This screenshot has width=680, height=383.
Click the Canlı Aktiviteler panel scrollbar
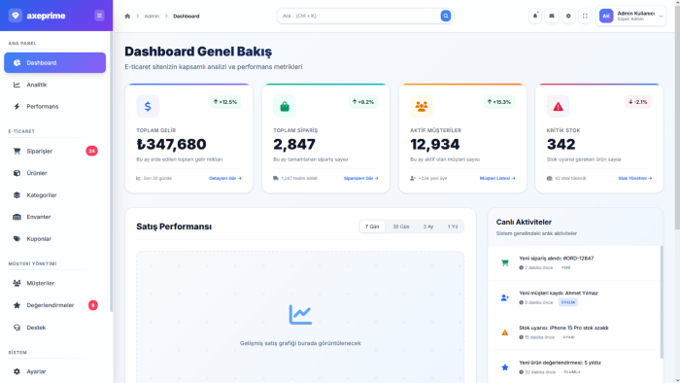pos(662,302)
